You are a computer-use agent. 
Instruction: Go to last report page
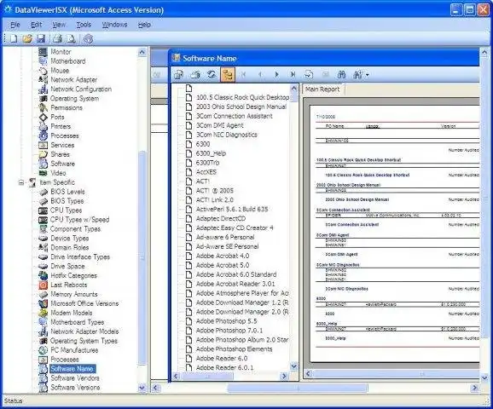pyautogui.click(x=293, y=74)
